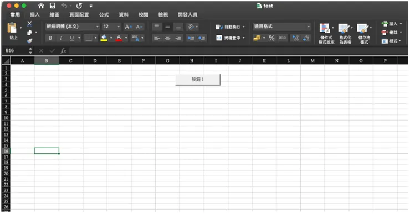Switch to the Home (常用) tab

point(15,14)
